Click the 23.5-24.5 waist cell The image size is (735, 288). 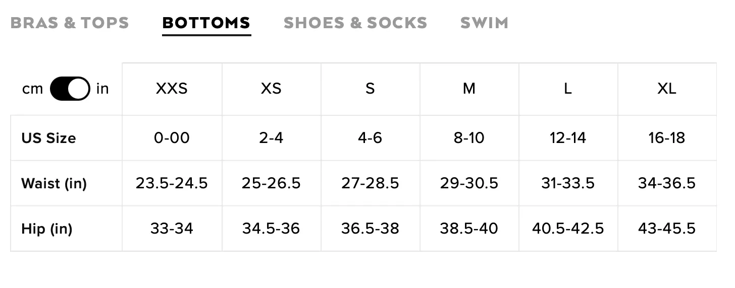(172, 183)
